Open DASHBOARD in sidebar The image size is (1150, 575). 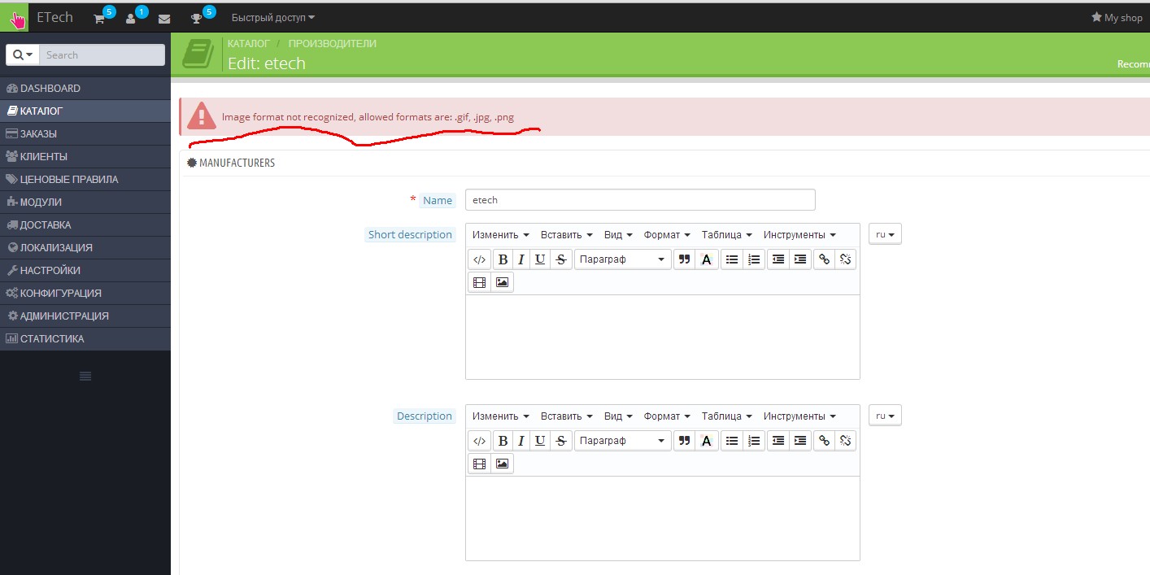[x=85, y=88]
